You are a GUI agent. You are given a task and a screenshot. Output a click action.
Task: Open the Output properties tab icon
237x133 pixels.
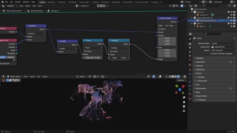pos(190,48)
